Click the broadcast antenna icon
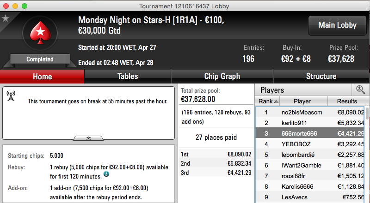 click(x=11, y=96)
